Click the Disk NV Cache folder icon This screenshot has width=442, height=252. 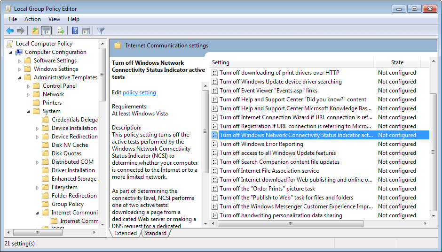coord(45,145)
